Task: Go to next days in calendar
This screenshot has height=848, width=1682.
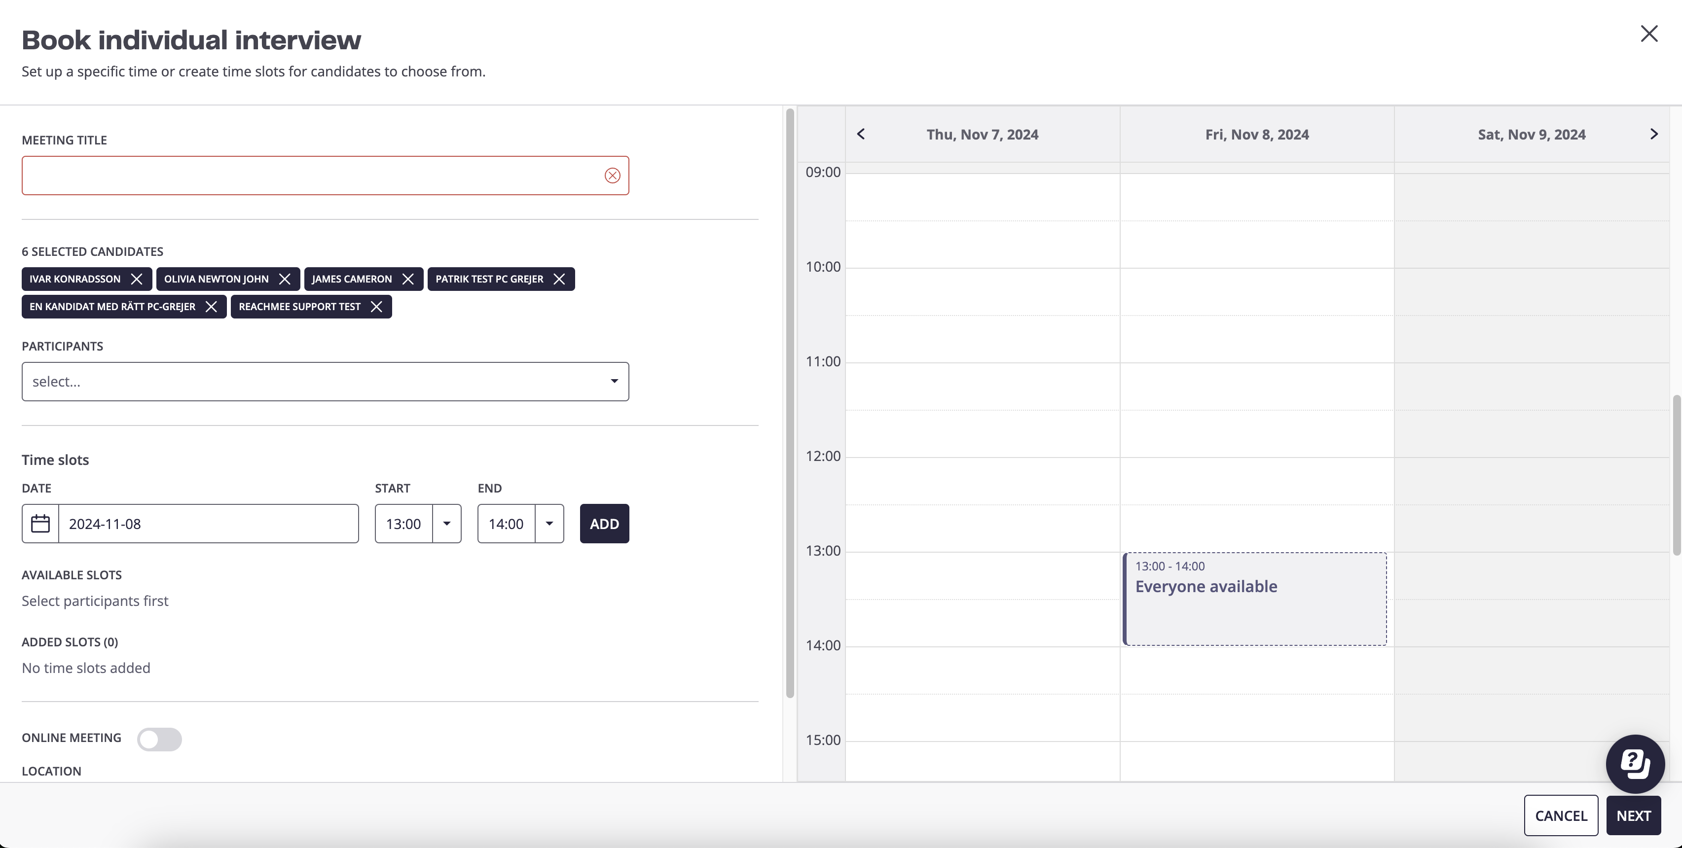Action: pyautogui.click(x=1653, y=134)
